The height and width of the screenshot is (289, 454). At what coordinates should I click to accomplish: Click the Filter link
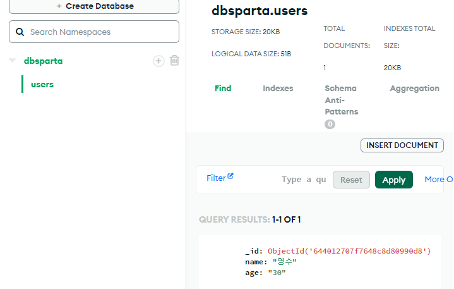point(216,178)
